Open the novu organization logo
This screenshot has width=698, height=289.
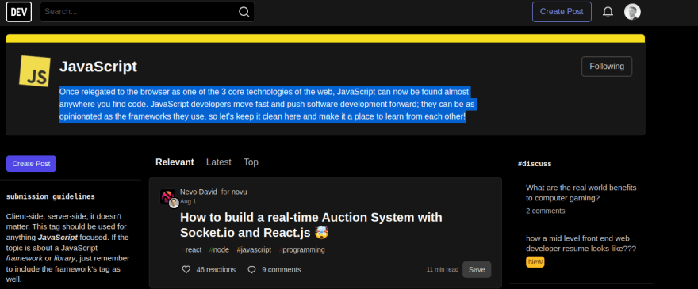167,196
